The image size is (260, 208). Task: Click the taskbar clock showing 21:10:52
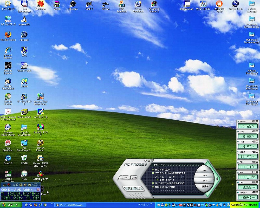245,205
